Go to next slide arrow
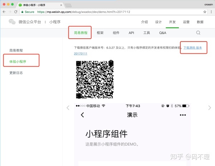Image resolution: width=215 pixels, height=166 pixels. coord(210,108)
